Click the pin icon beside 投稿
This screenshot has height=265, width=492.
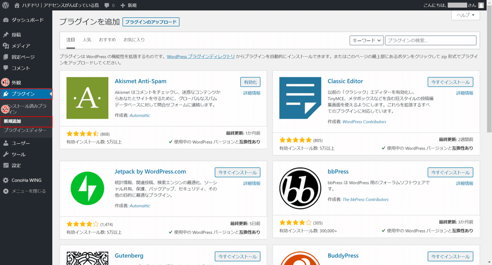pos(6,35)
